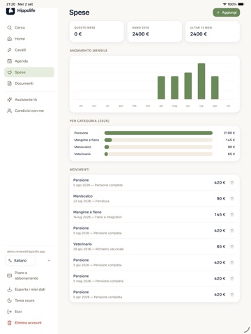Log out with Esci
251x334 pixels.
(x=29, y=312)
